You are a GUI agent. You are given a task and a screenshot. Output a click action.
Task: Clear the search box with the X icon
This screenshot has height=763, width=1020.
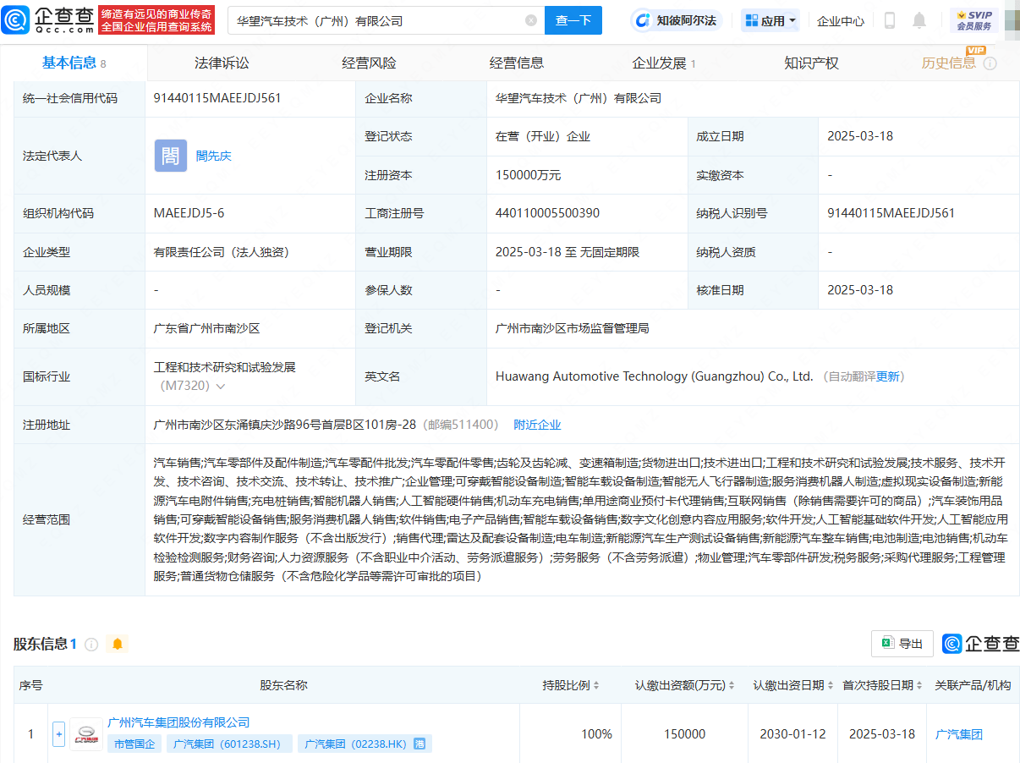(x=531, y=20)
